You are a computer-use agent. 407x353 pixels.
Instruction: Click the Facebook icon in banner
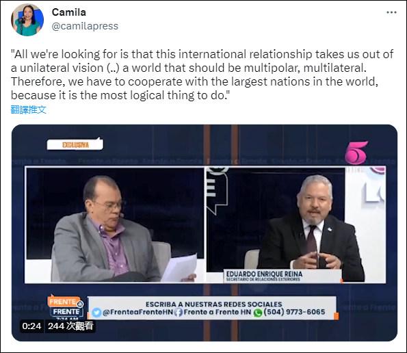178,313
